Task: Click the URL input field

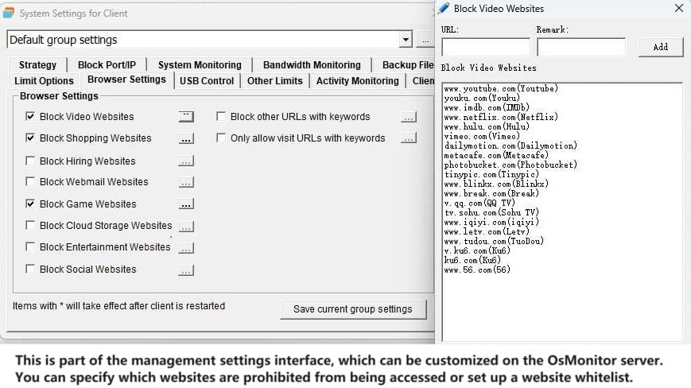Action: tap(486, 47)
